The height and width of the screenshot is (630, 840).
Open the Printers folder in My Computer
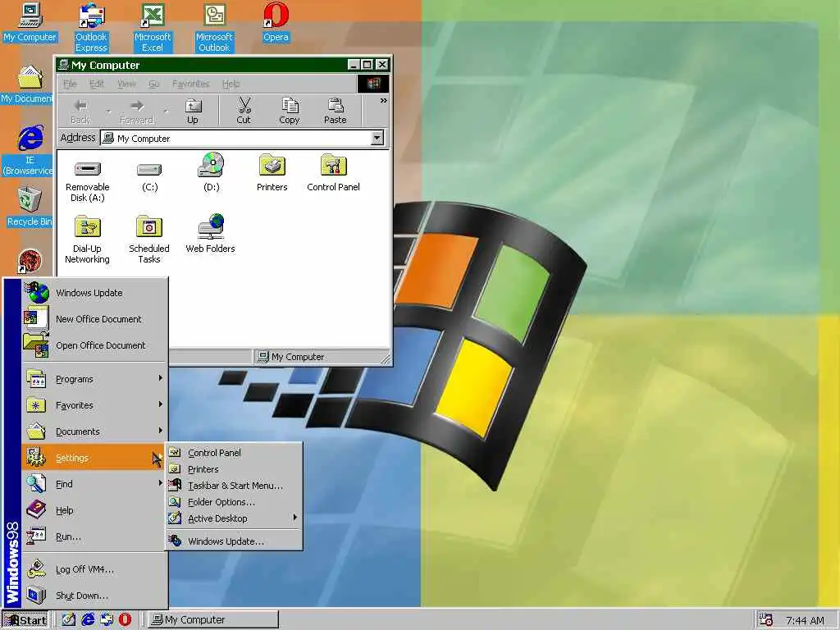coord(272,172)
